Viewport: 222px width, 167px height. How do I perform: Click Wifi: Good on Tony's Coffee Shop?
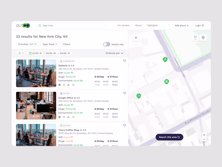[66, 137]
